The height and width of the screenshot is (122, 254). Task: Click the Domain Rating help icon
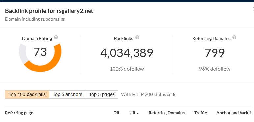click(x=56, y=38)
